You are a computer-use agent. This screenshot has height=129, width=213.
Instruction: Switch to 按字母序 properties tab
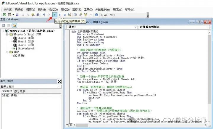pyautogui.click(x=7, y=91)
